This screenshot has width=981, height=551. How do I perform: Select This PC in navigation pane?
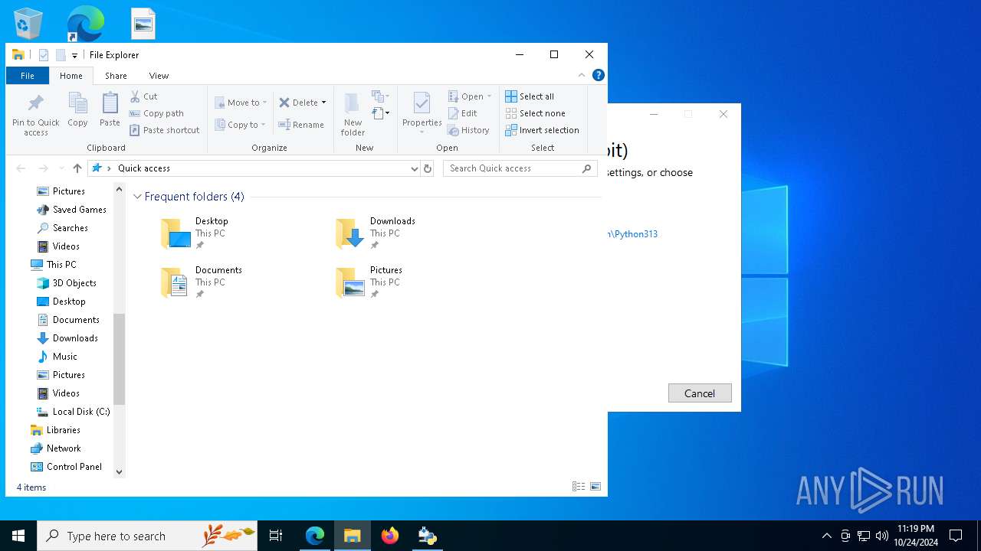[54, 265]
